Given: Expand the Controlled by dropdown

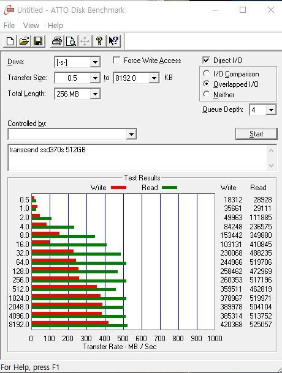Looking at the screenshot, I should (131, 135).
